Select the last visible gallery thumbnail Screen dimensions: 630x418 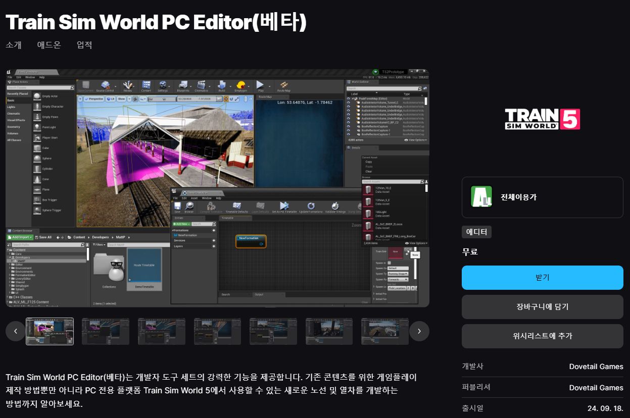(x=385, y=331)
